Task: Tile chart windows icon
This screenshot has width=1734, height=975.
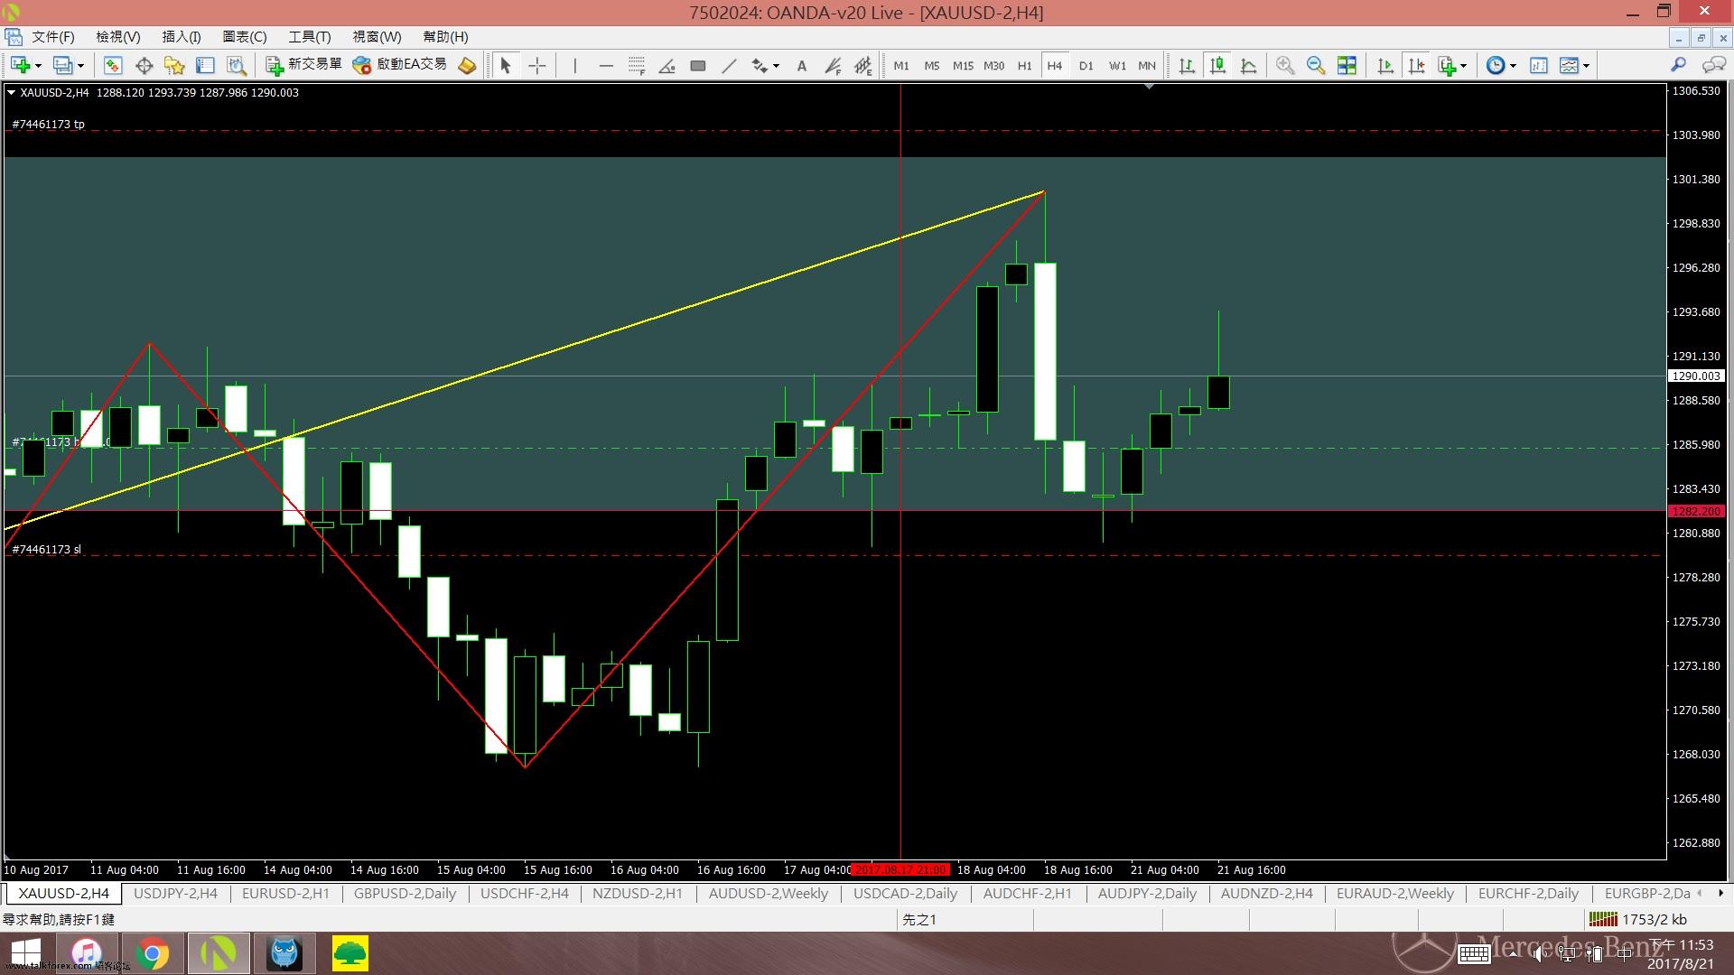Action: tap(1347, 65)
